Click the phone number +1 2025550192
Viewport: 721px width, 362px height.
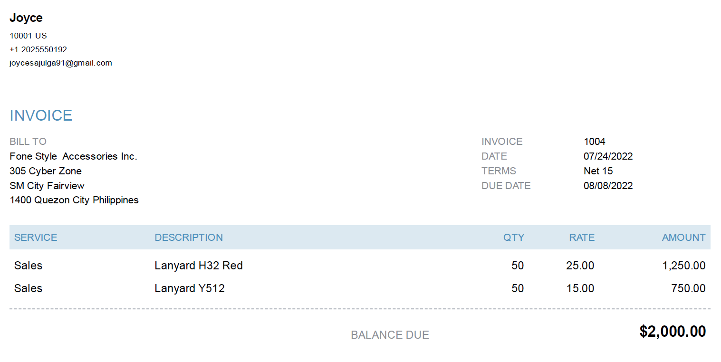[x=38, y=49]
